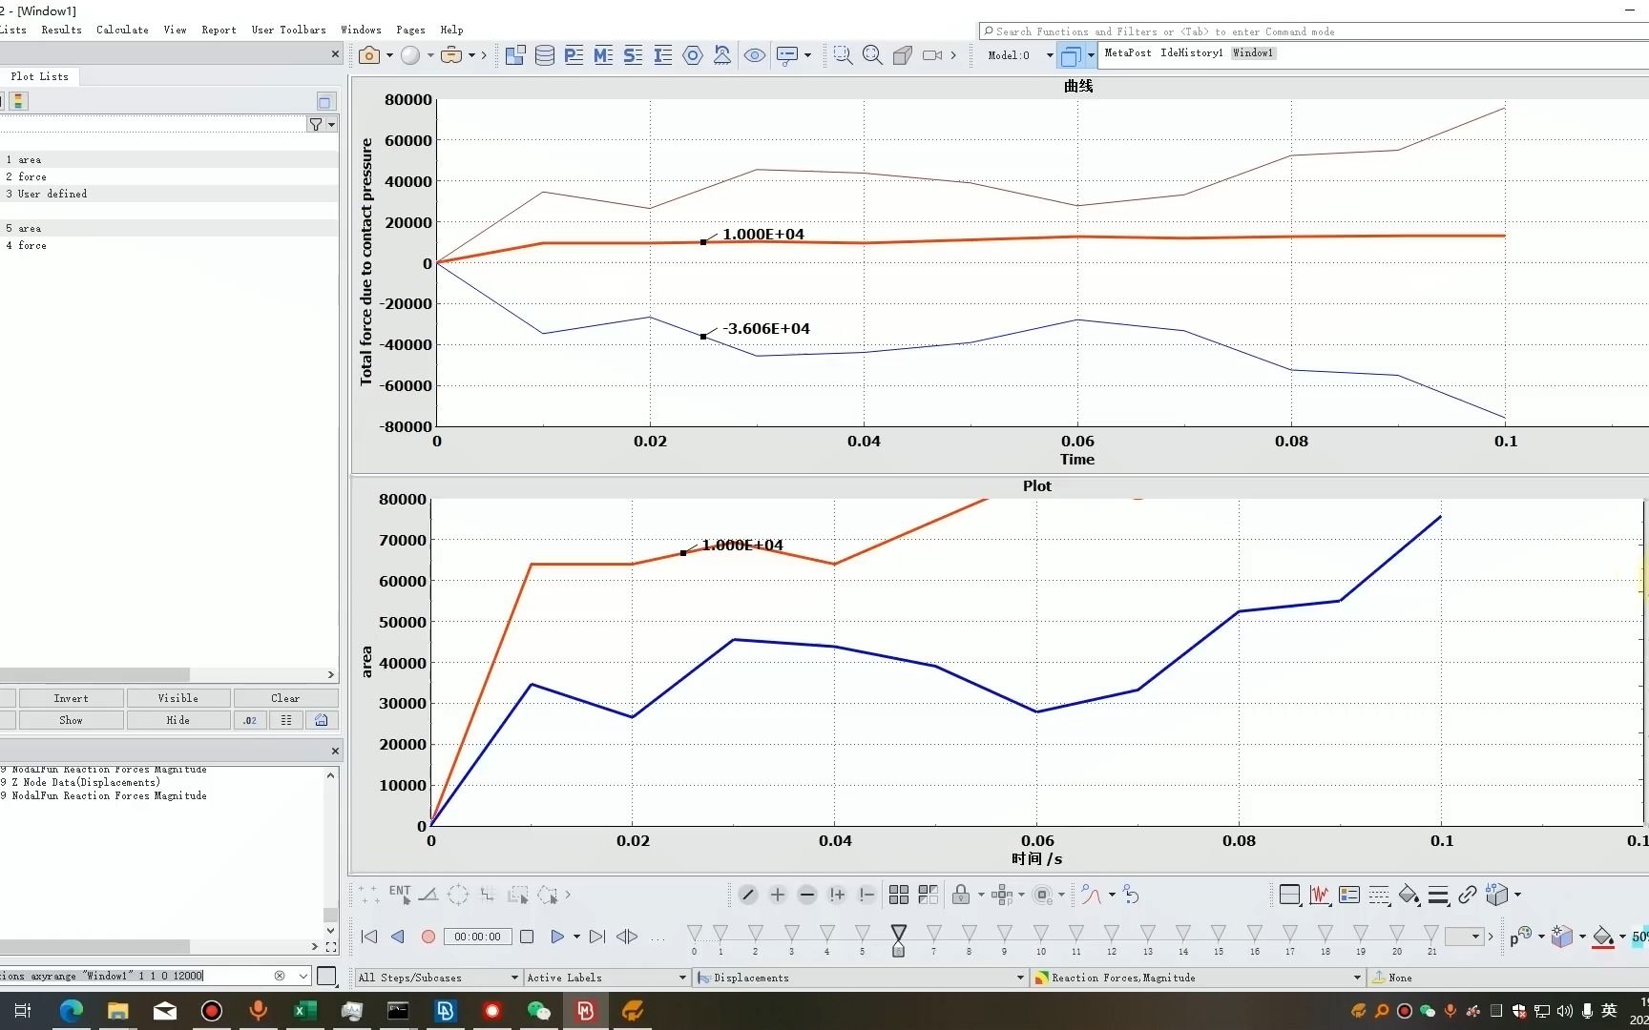Viewport: 1649px width, 1030px height.
Task: Click the annotation label tool icon
Action: 787,55
